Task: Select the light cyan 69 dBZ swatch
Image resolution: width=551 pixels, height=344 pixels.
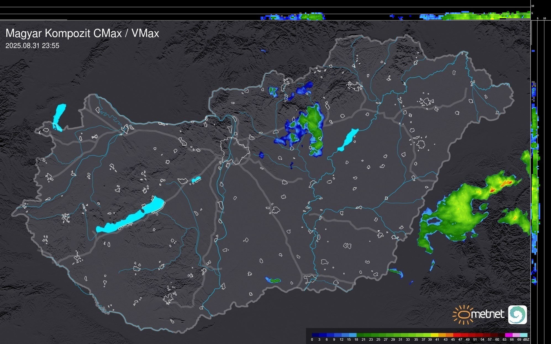Action: 524,335
